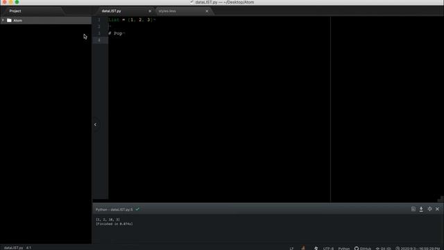Open the Project panel tab
Screen dimensions: 444x250
coord(15,11)
